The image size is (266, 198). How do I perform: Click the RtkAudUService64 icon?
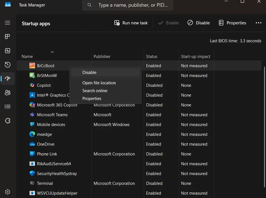click(x=32, y=164)
